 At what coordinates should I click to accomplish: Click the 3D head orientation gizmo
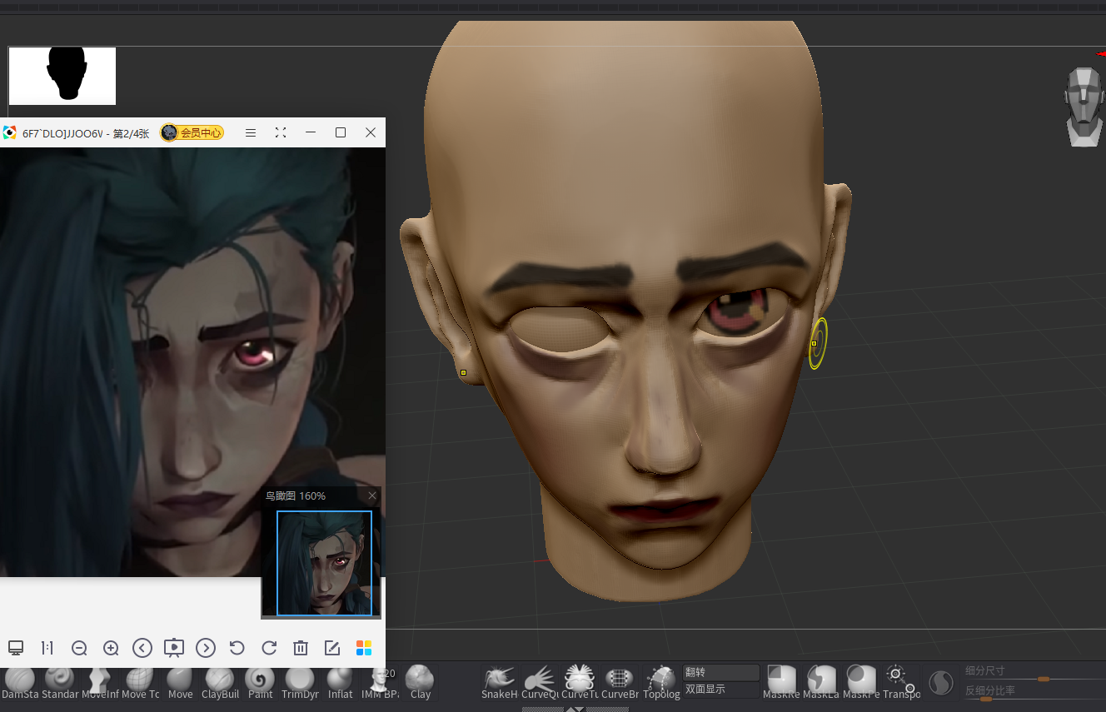point(1084,107)
